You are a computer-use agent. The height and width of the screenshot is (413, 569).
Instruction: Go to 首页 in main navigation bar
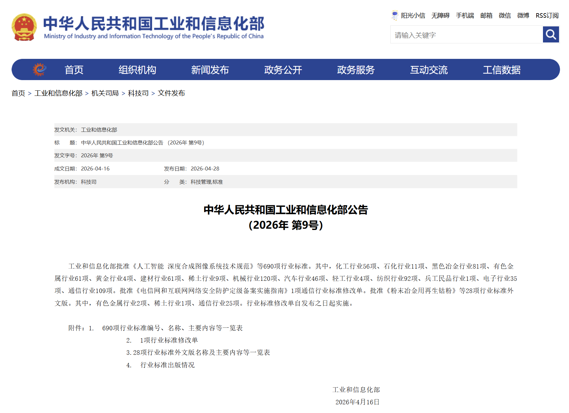pos(74,70)
